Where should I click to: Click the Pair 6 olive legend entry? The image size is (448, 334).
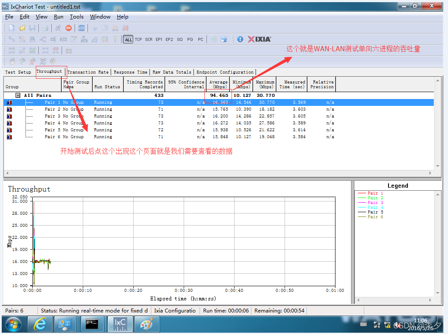tap(370, 217)
